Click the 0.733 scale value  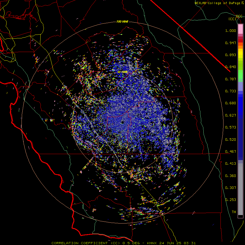pos(231,91)
